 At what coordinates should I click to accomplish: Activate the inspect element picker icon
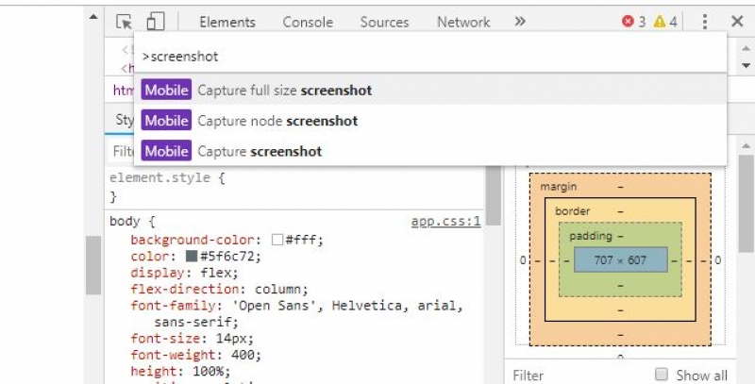(x=124, y=21)
